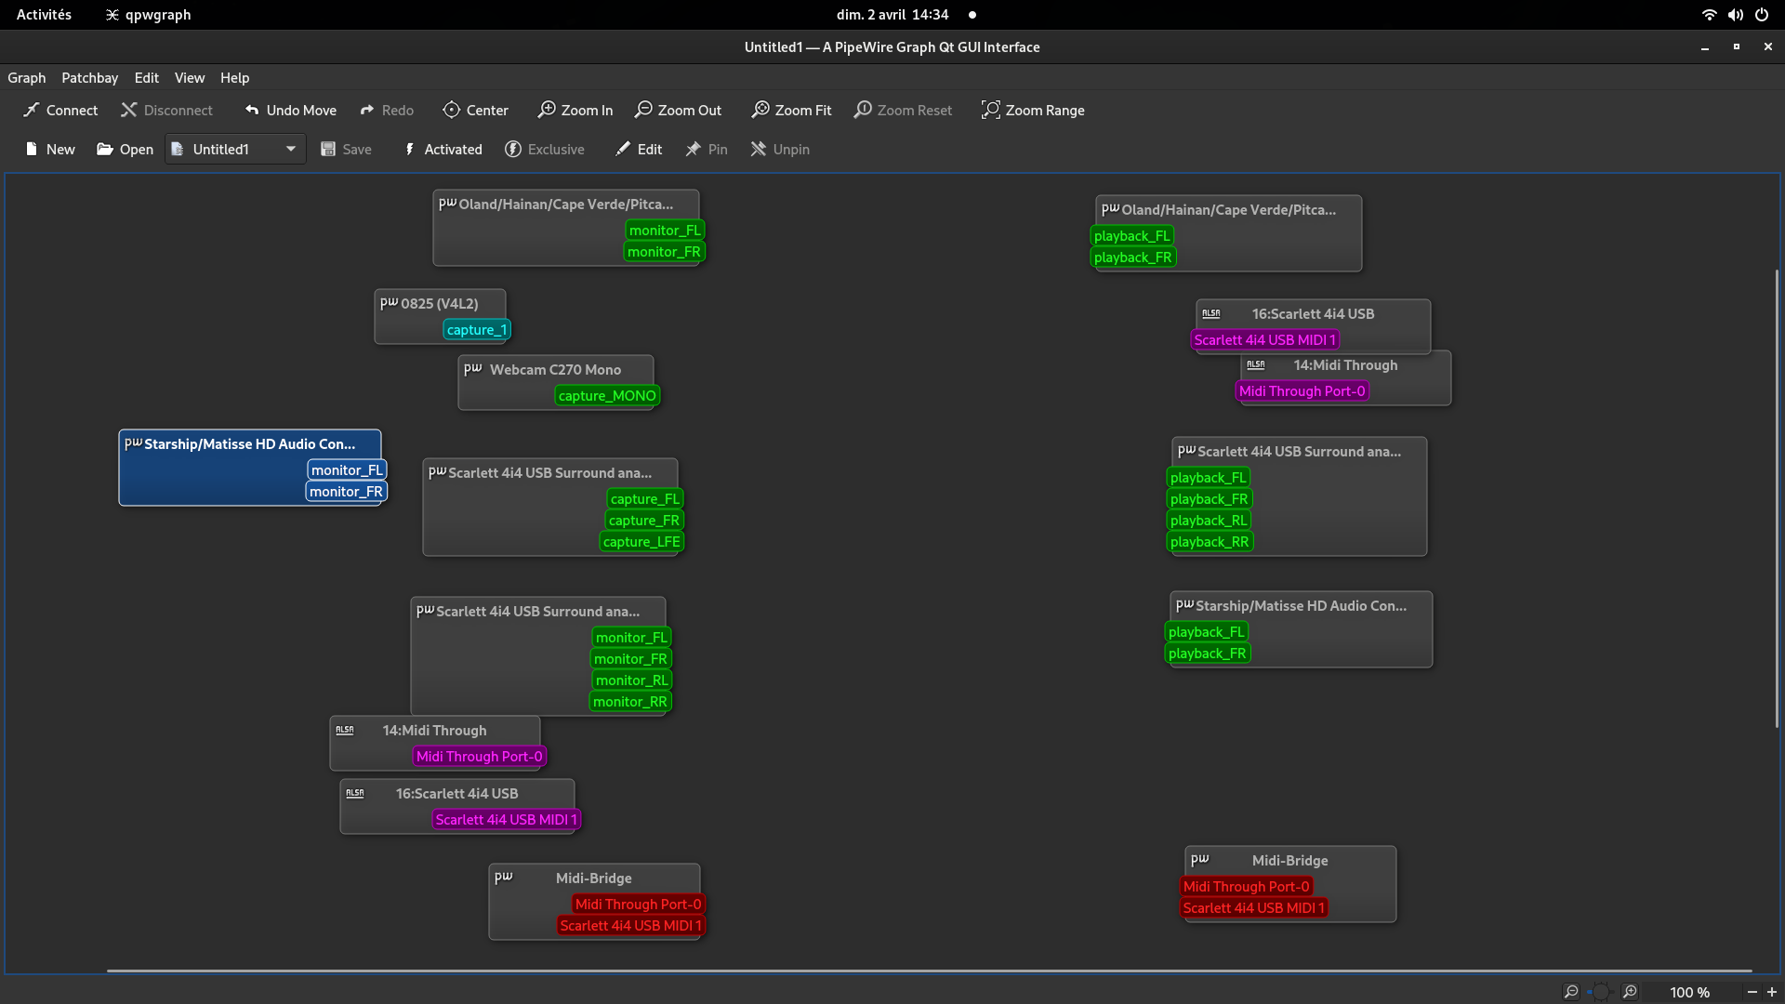Click the status bar zoom-in magnifier
The height and width of the screenshot is (1004, 1785).
click(1630, 992)
